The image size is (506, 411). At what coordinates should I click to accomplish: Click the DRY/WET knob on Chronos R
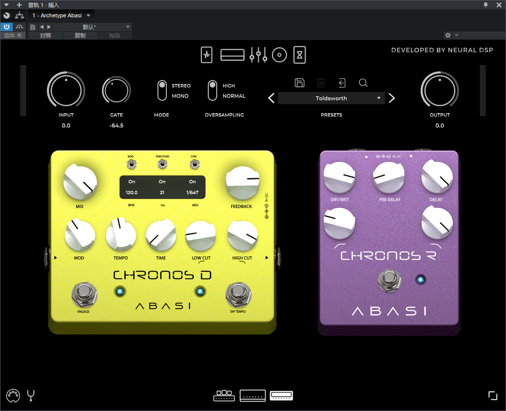click(339, 178)
